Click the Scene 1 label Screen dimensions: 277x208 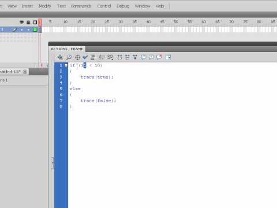tap(3, 80)
